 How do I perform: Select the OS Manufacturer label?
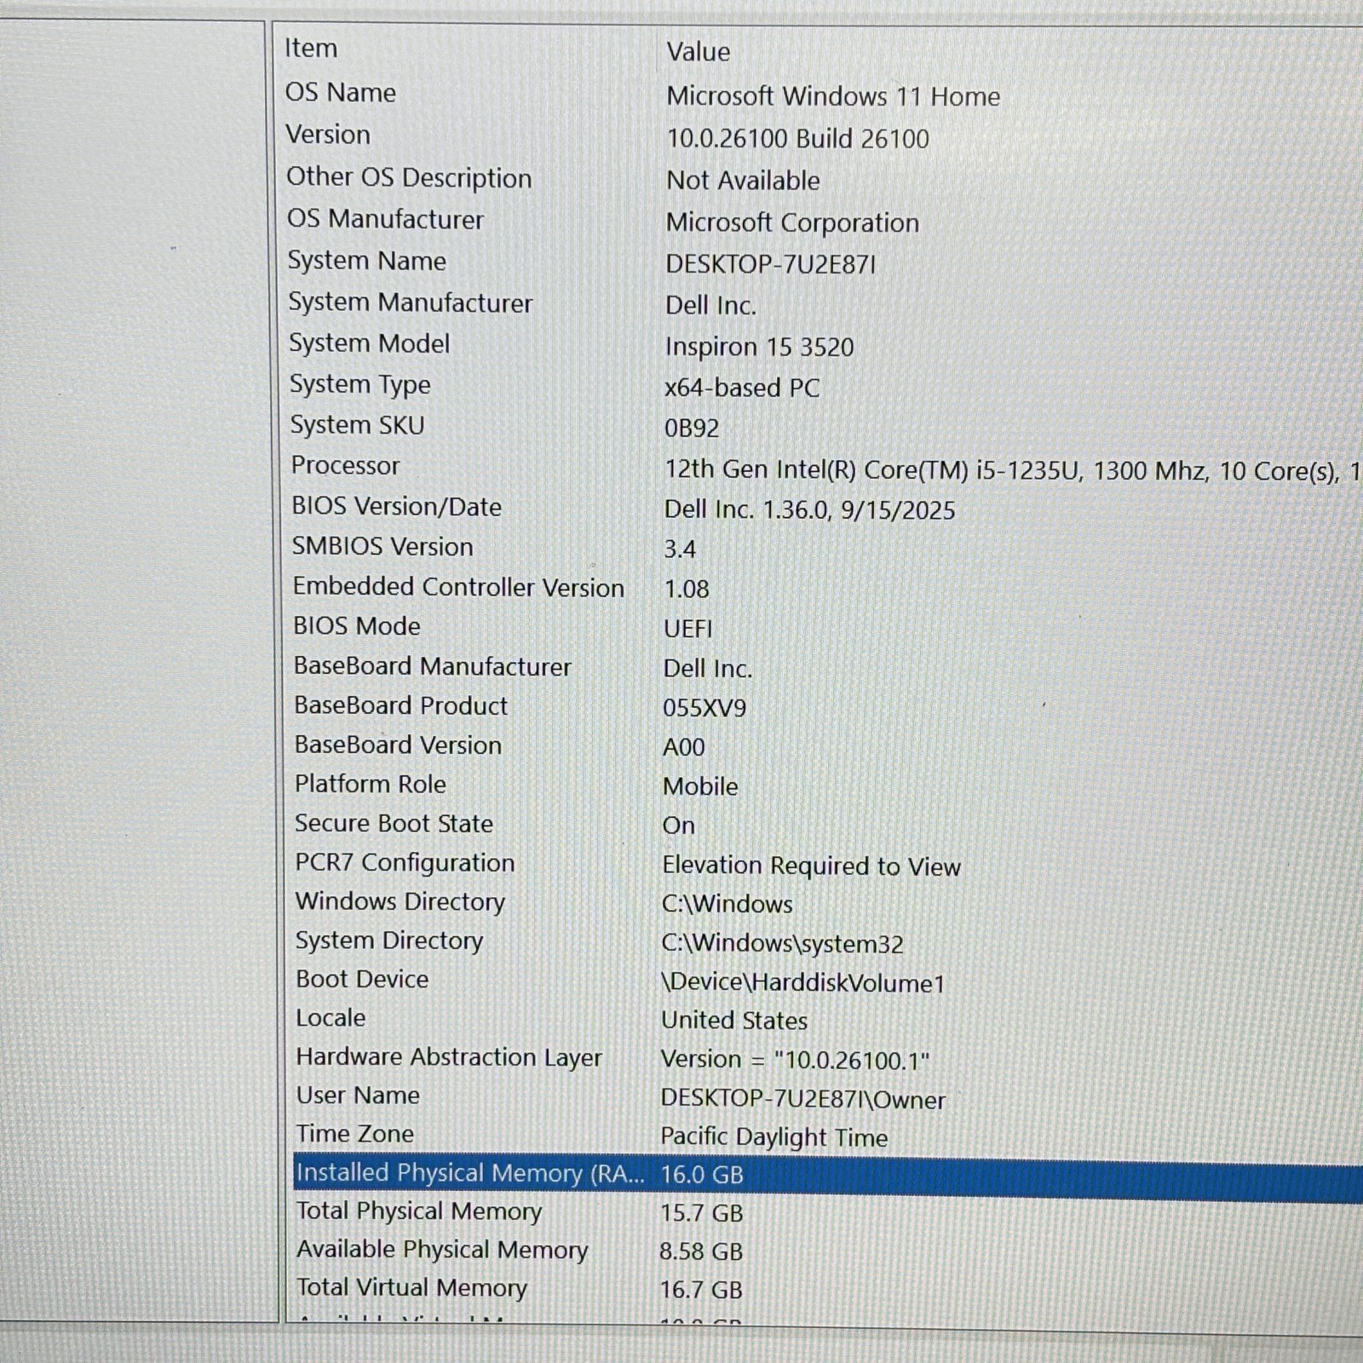(385, 219)
